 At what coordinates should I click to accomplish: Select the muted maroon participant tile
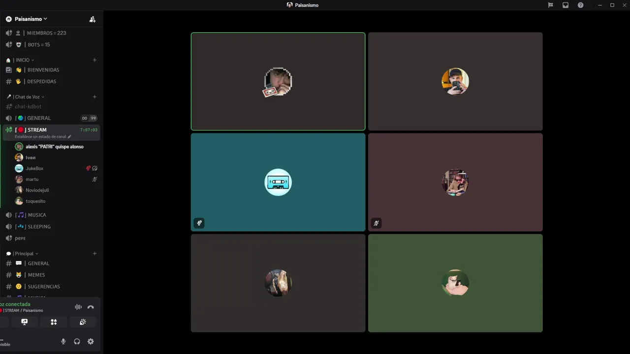pyautogui.click(x=455, y=182)
